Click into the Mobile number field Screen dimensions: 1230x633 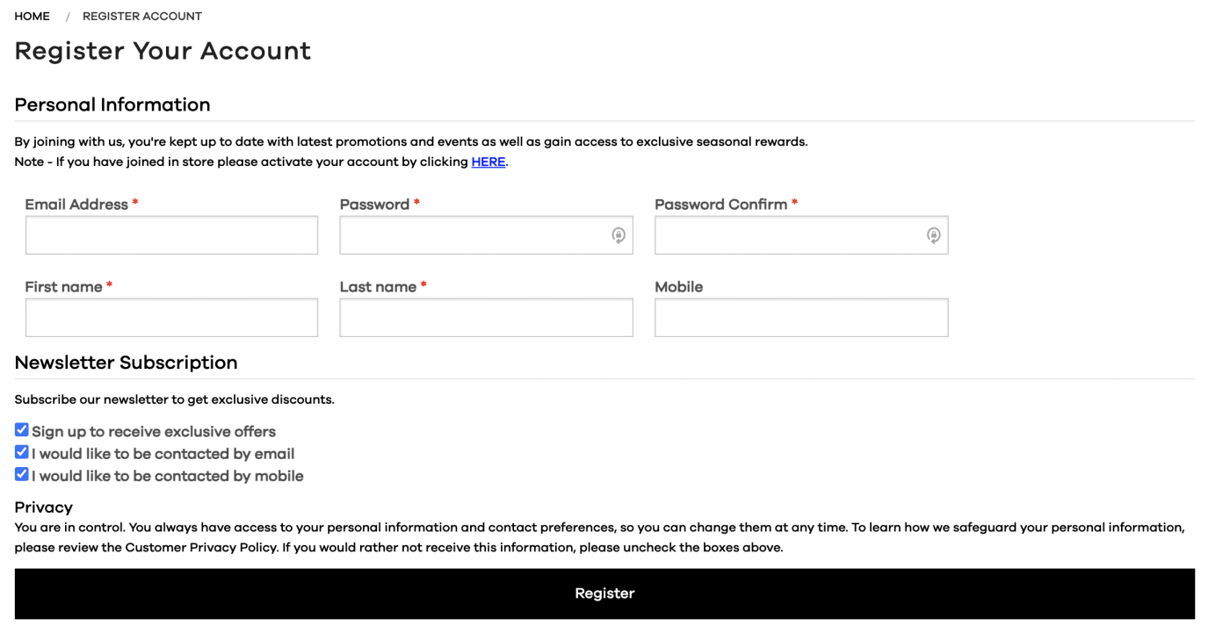[801, 318]
